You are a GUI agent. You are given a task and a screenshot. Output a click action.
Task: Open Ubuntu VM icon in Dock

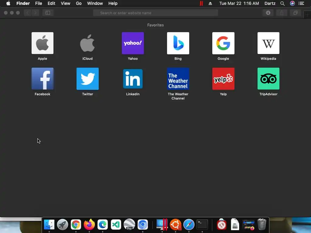click(176, 225)
